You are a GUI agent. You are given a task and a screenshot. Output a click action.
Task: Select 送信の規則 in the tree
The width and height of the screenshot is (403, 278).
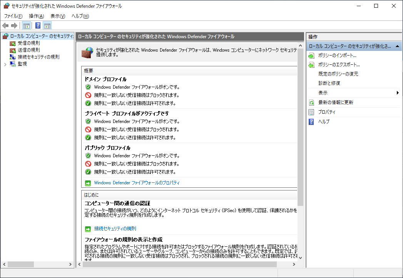tap(29, 50)
